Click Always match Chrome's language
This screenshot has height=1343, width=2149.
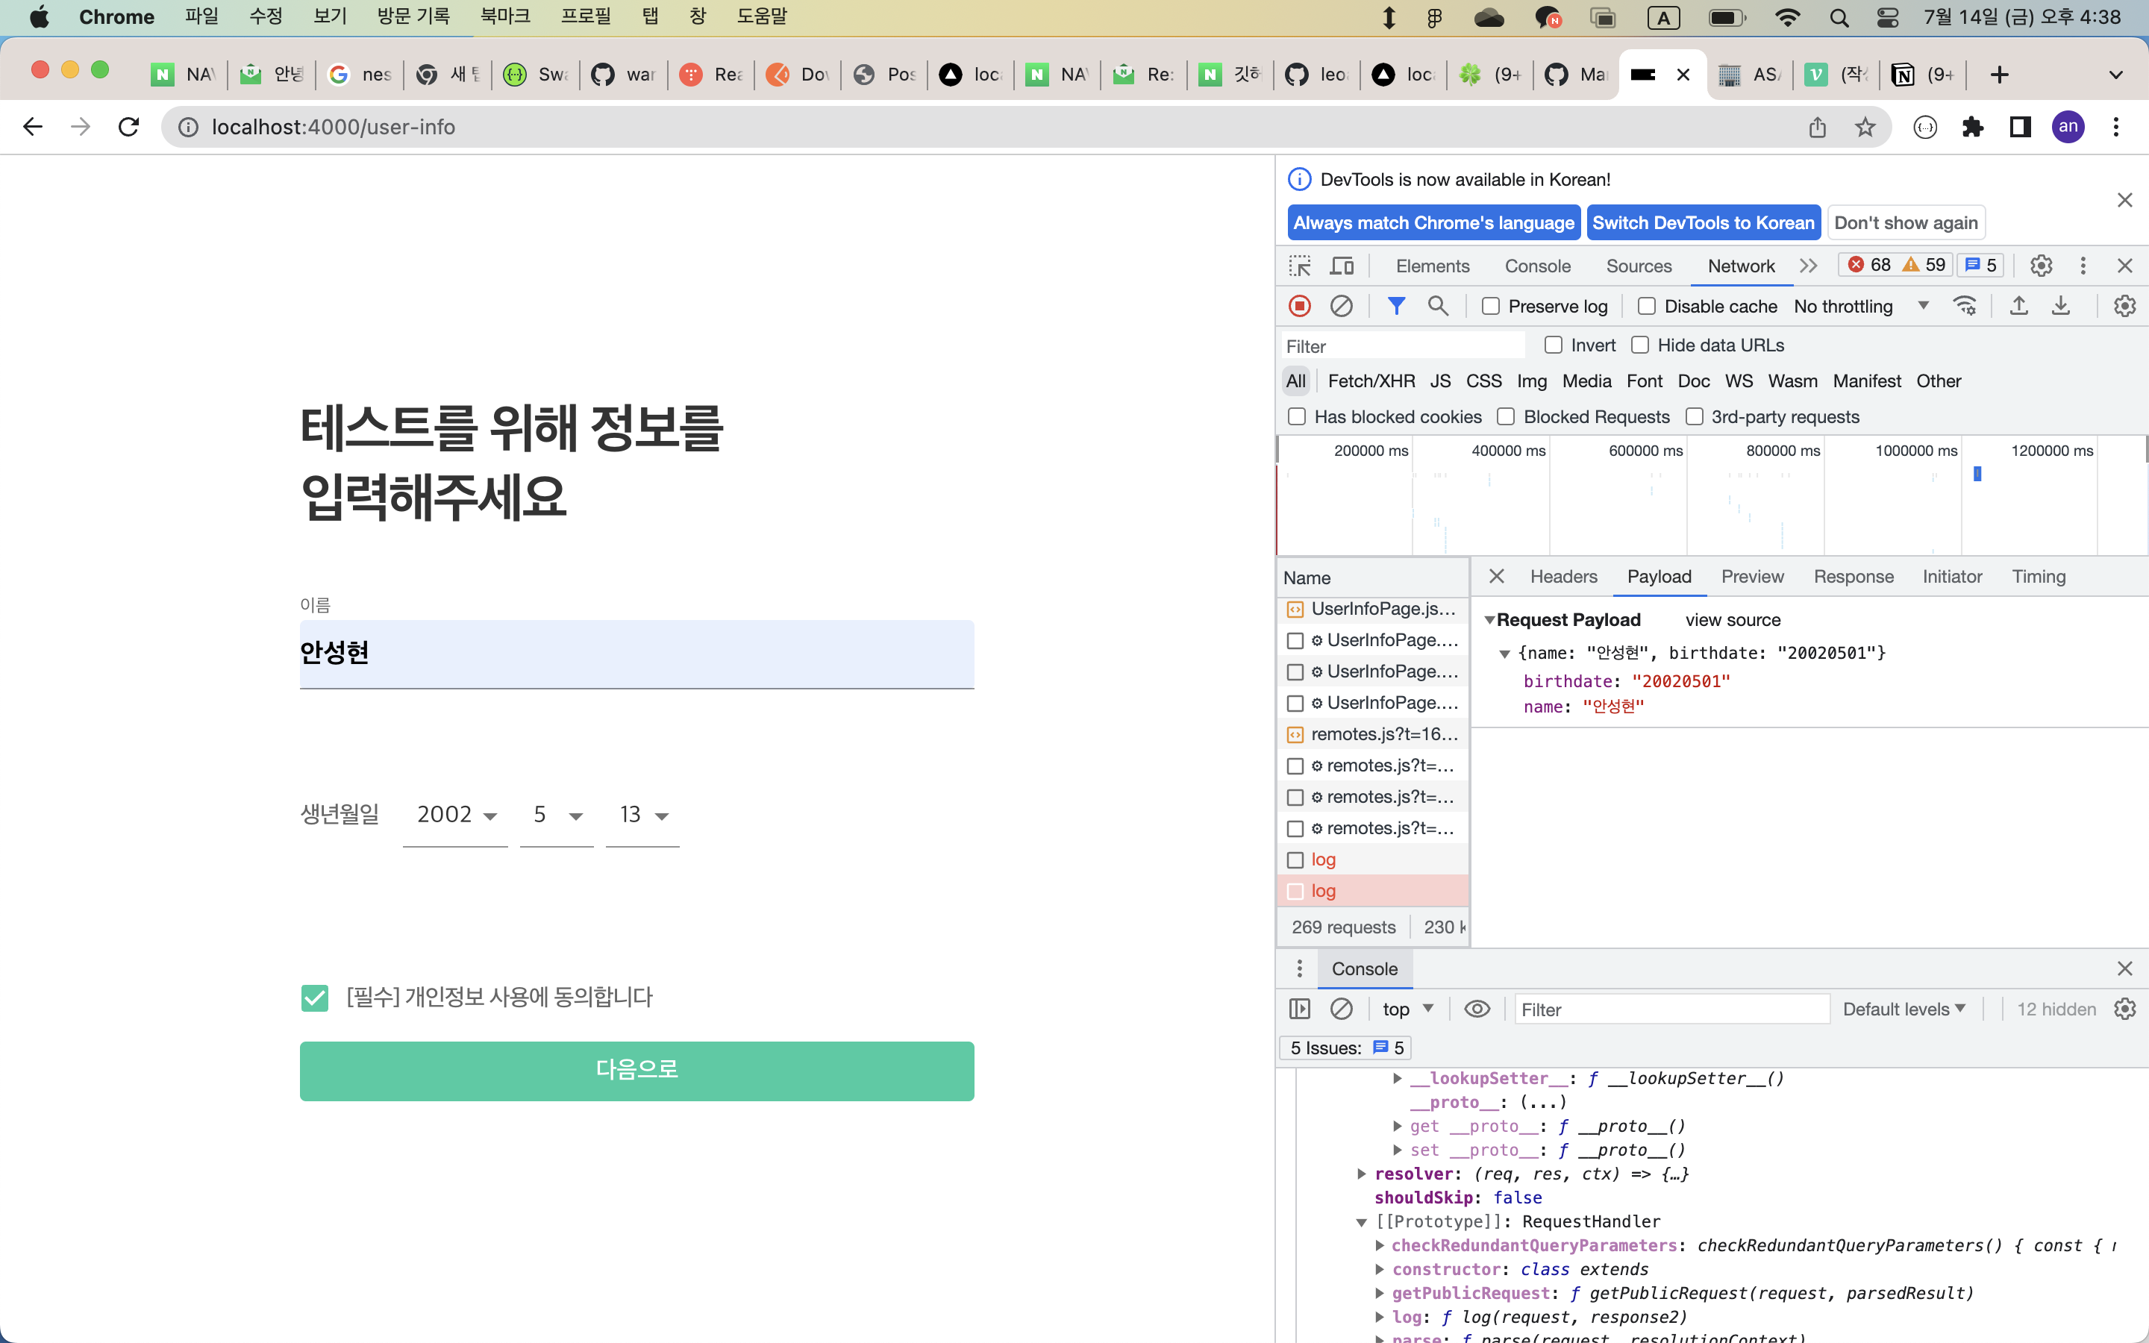[1433, 223]
